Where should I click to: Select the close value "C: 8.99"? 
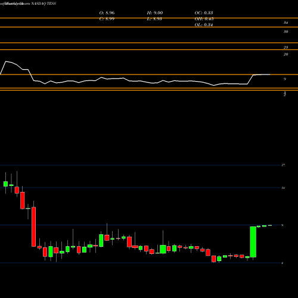107,19
